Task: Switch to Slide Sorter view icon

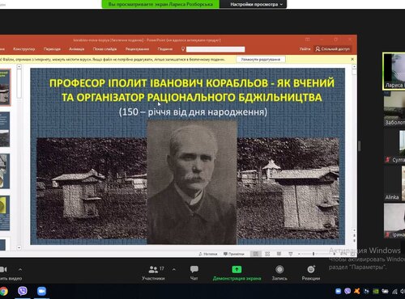Action: tap(267, 254)
